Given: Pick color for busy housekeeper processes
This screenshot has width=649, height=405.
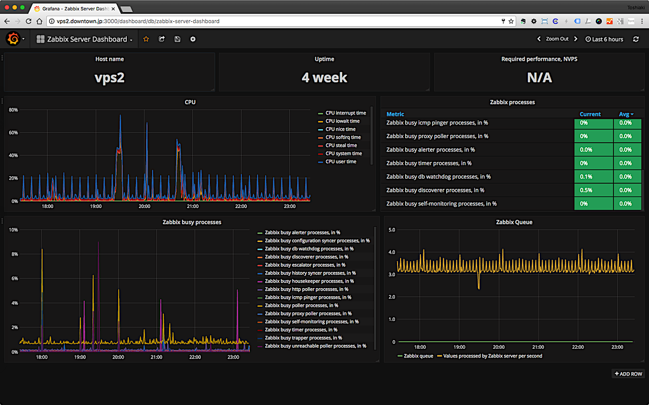Looking at the screenshot, I should coord(260,281).
